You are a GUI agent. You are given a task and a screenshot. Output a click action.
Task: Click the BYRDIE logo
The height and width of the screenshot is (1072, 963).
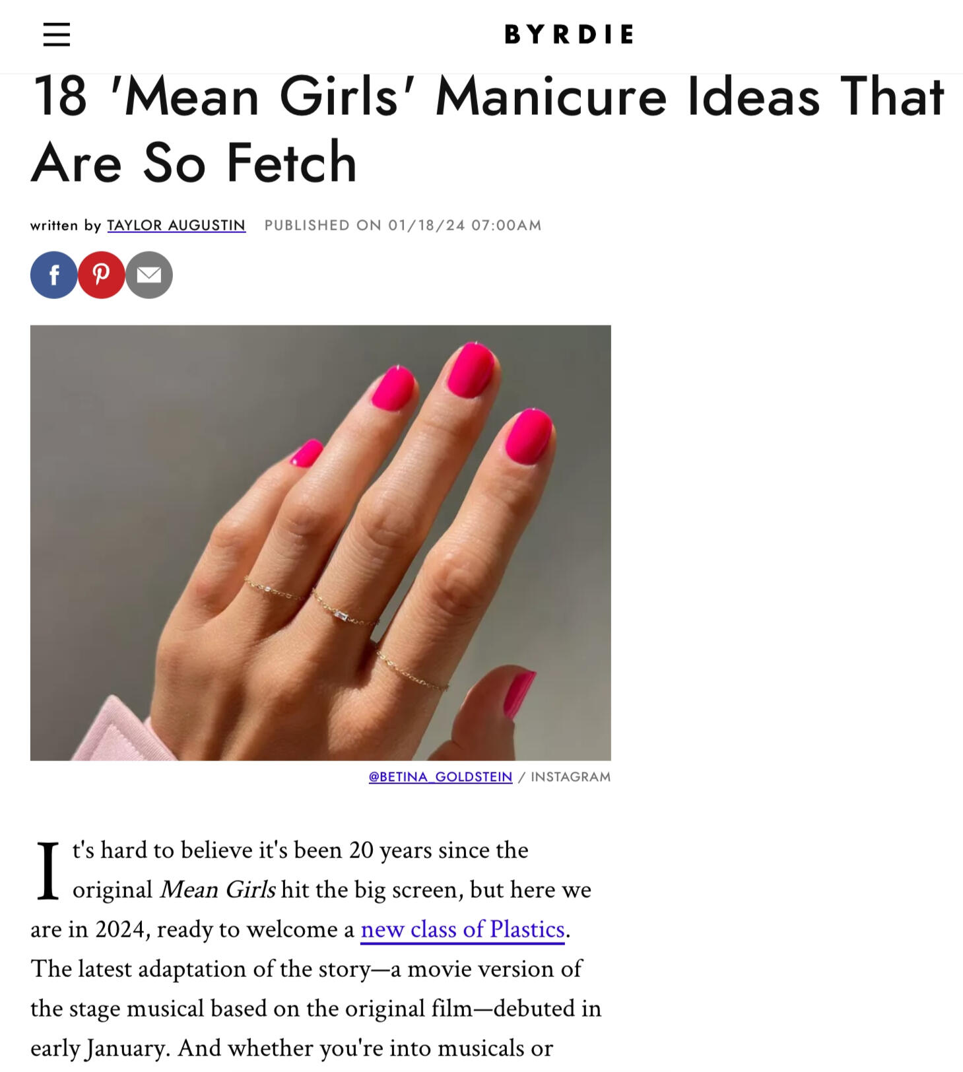569,34
